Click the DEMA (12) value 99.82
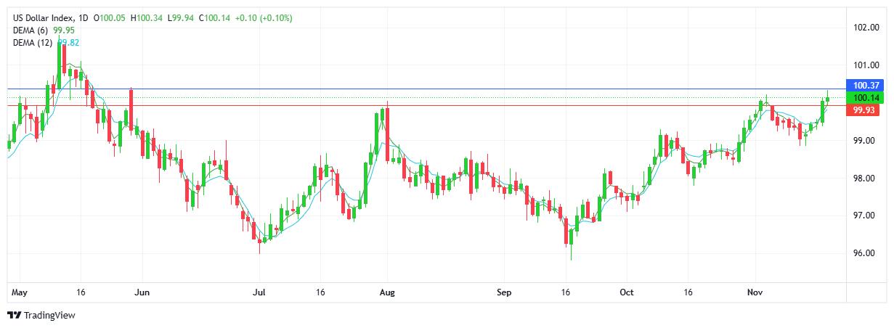Image resolution: width=894 pixels, height=328 pixels. (x=68, y=43)
